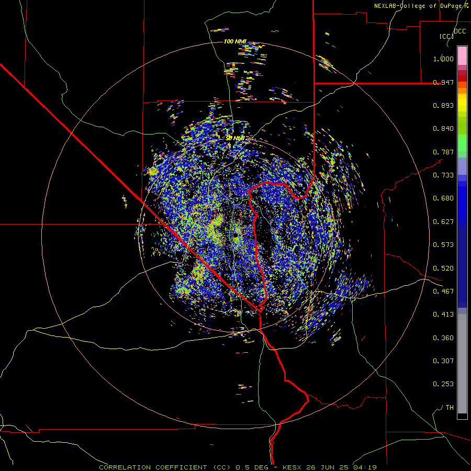Select the 0.253 legend label
Image resolution: width=471 pixels, height=471 pixels.
(x=443, y=384)
